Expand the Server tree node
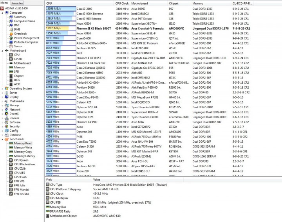Image resolution: width=282 pixels, height=222 pixels. pyautogui.click(x=2, y=93)
